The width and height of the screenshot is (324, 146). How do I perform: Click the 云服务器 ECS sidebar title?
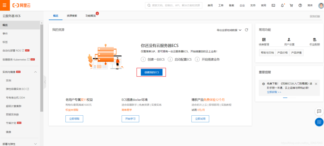(11, 16)
